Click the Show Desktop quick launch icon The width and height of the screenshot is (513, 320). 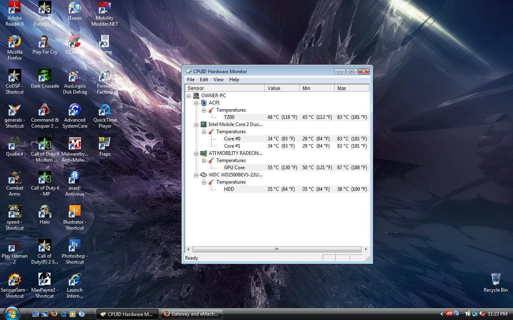[x=36, y=314]
